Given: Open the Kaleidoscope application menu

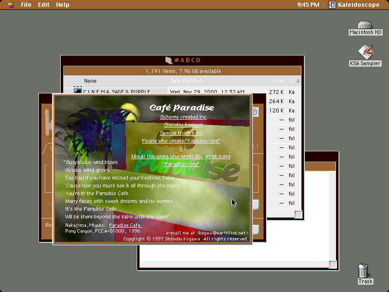Looking at the screenshot, I should point(354,5).
